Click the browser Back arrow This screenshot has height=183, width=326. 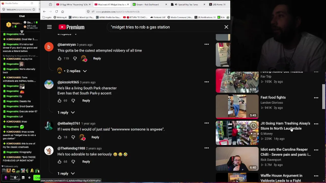(x=44, y=11)
